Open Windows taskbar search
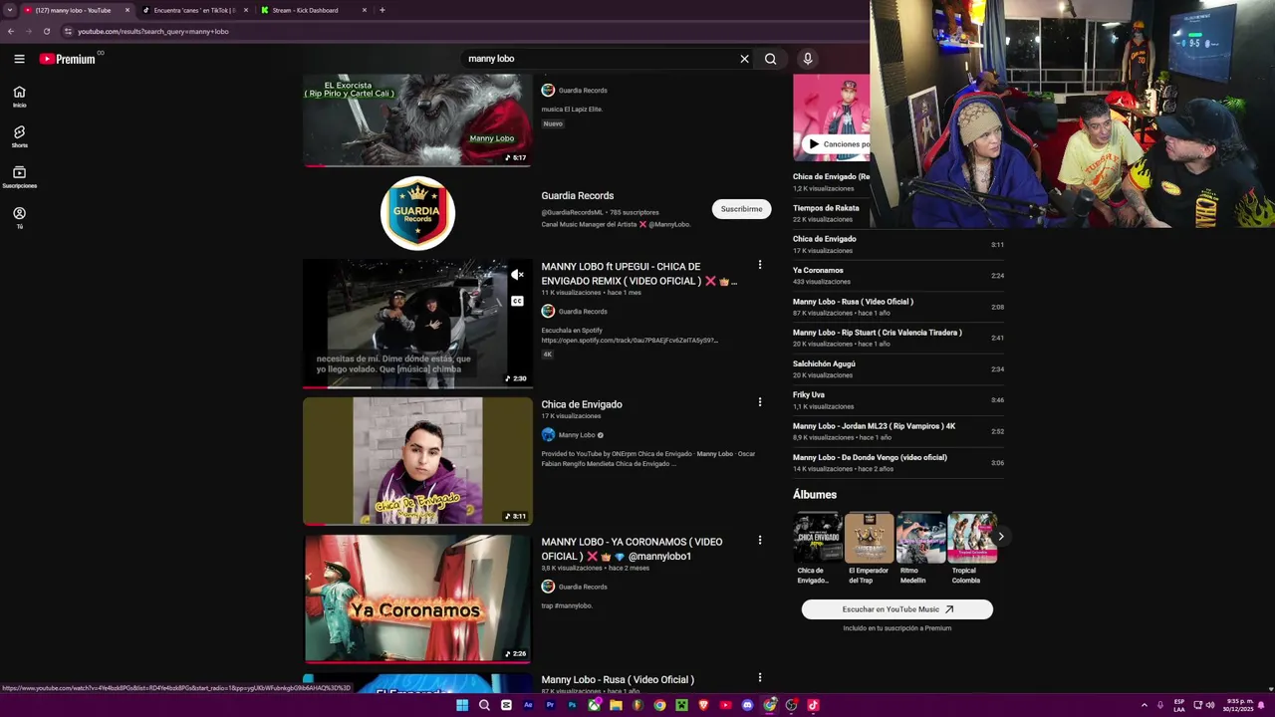 pos(484,705)
